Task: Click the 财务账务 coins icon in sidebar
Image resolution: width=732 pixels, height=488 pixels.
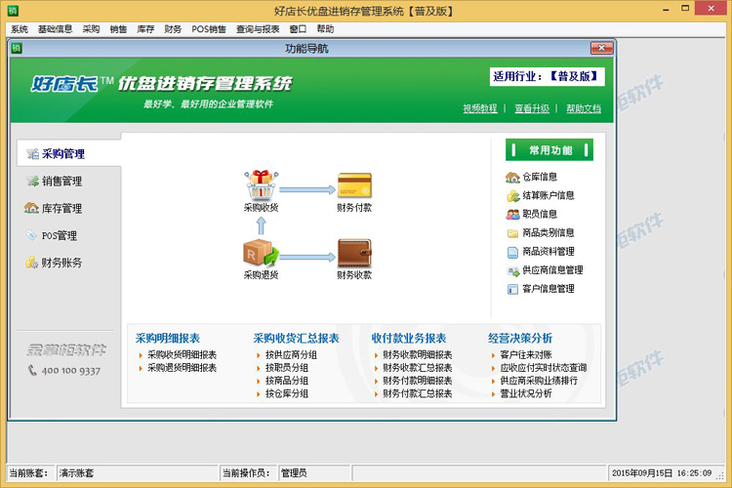Action: (x=32, y=263)
